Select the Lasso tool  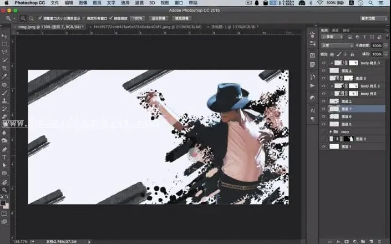click(x=4, y=52)
